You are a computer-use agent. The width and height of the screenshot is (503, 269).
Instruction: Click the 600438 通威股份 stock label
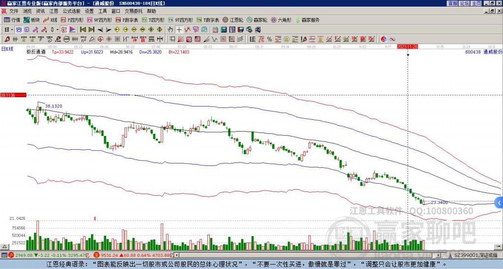coord(484,52)
